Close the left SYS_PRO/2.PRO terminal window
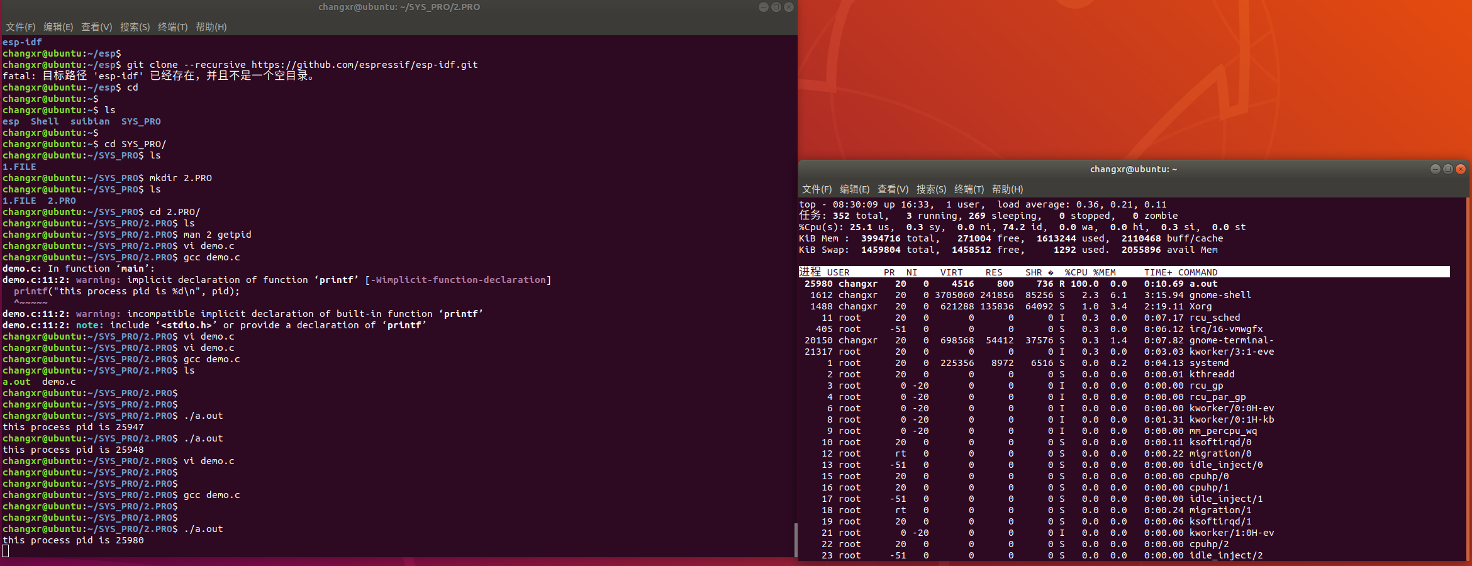Screen dimensions: 1472x566 click(x=789, y=7)
